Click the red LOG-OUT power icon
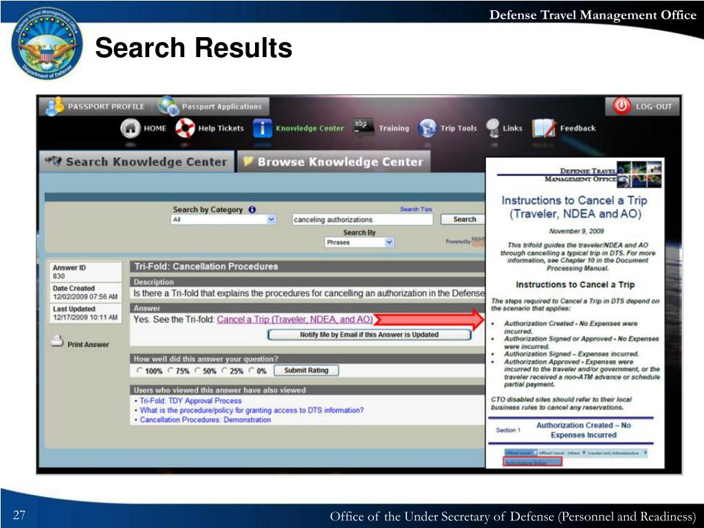 tap(621, 106)
